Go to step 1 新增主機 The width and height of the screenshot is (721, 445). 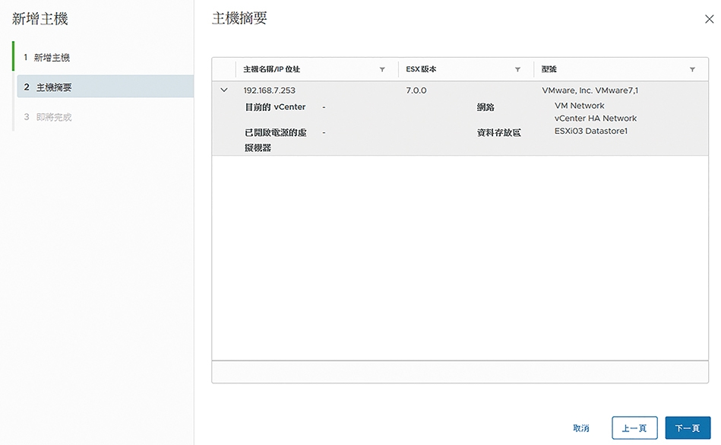[x=47, y=58]
